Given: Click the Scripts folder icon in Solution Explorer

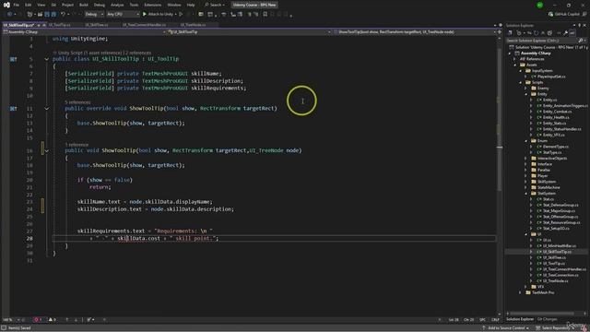Looking at the screenshot, I should click(x=528, y=82).
